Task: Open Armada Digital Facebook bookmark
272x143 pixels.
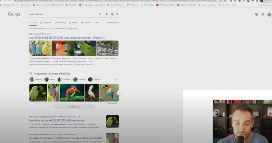Action: [x=86, y=5]
